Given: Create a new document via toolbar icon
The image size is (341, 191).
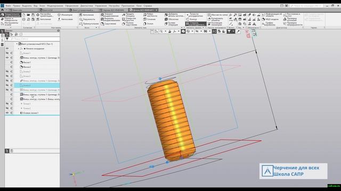Looking at the screenshot, I should (23, 15).
